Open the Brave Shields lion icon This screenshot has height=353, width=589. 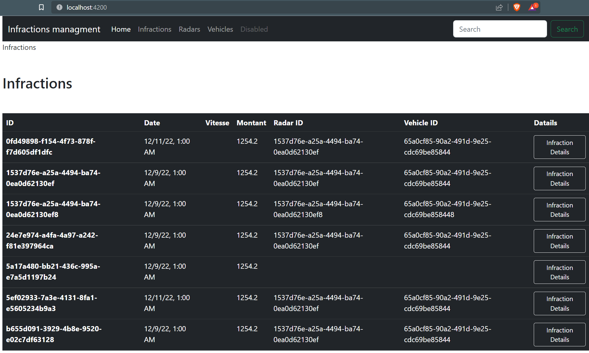tap(517, 7)
